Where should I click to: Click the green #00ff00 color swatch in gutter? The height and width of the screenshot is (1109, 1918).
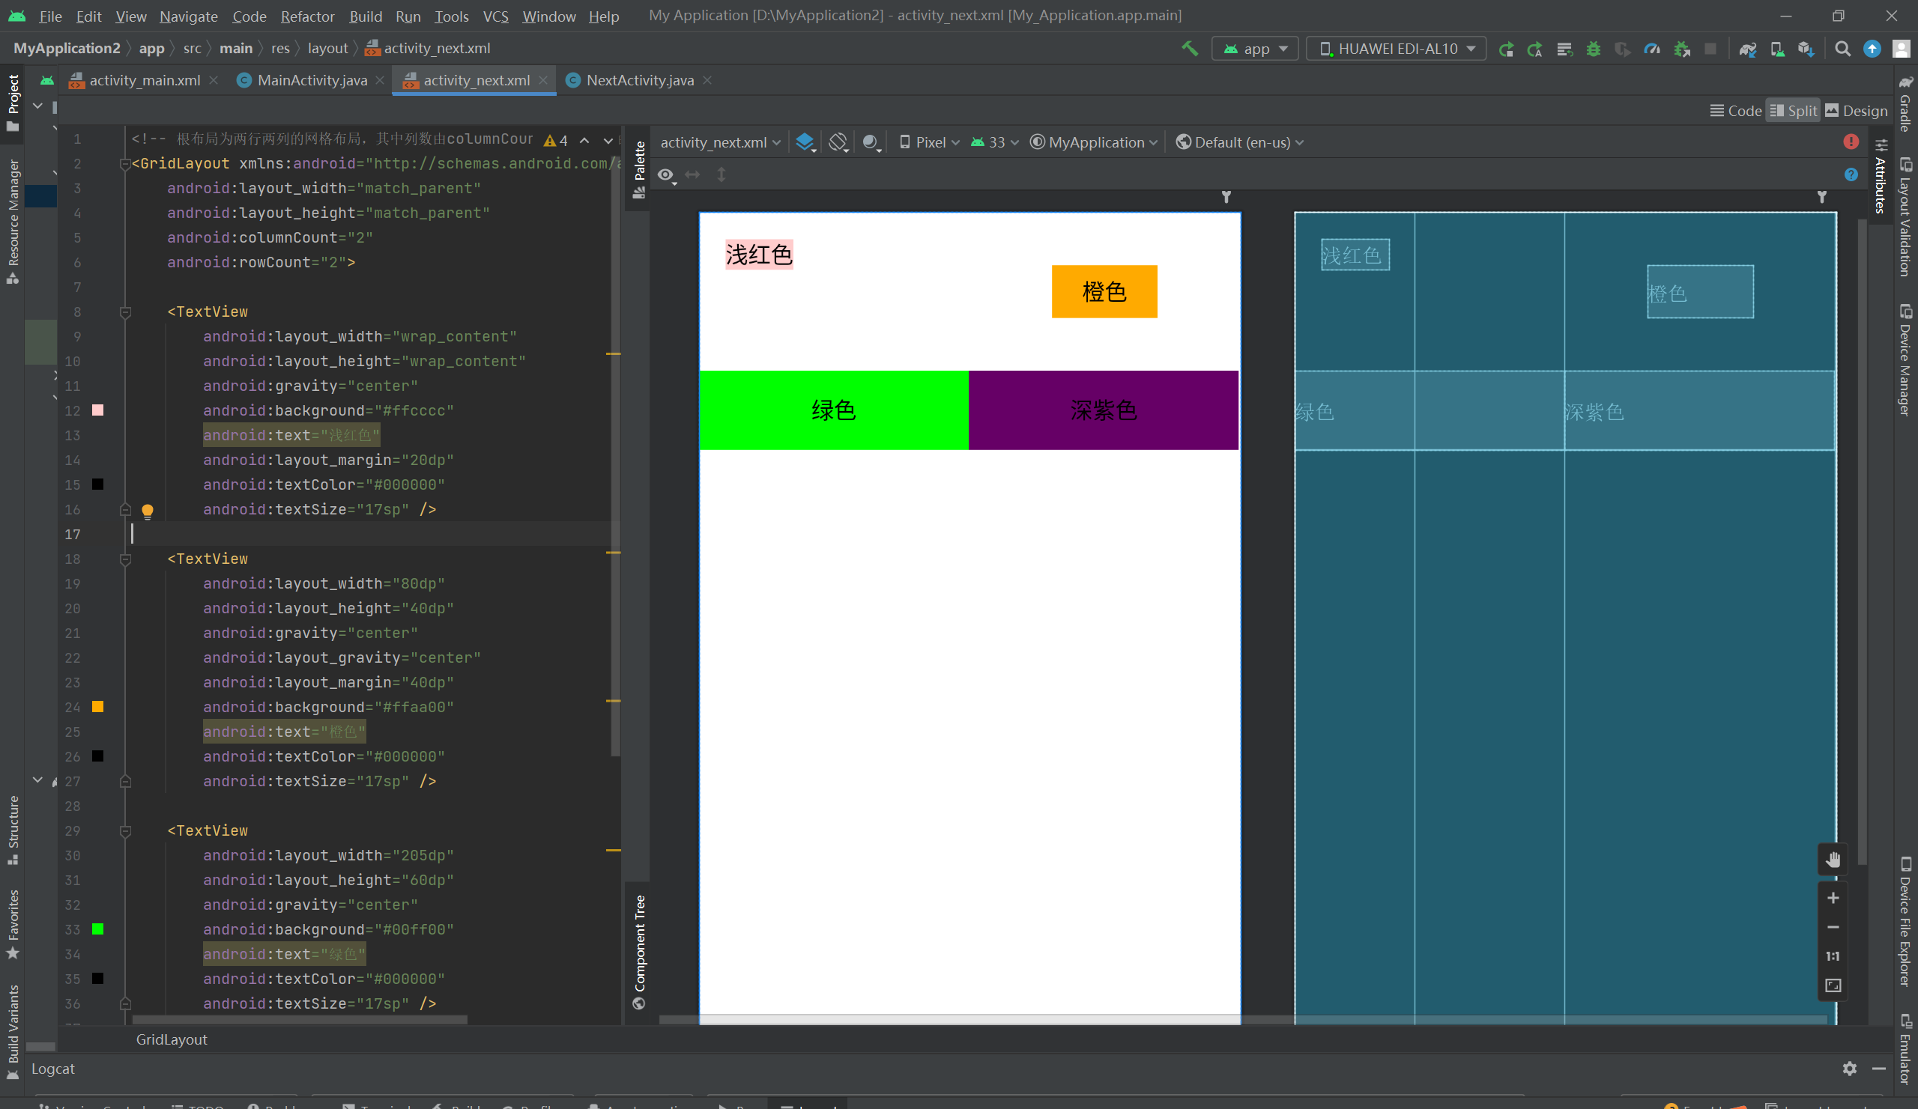click(x=97, y=929)
